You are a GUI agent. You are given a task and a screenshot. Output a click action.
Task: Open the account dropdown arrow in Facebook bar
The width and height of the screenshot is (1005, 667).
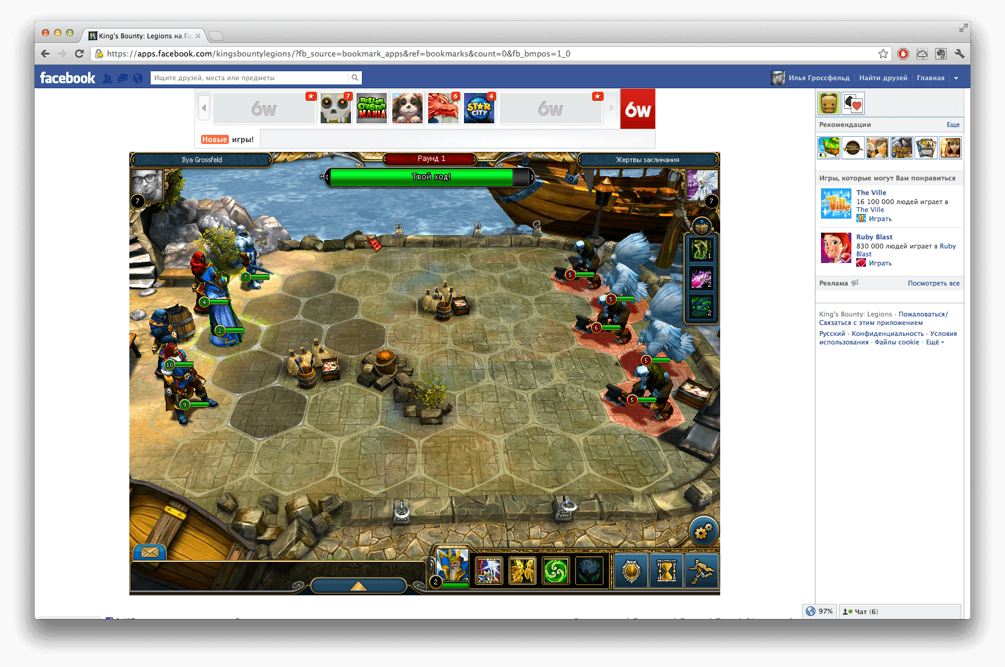(x=956, y=78)
